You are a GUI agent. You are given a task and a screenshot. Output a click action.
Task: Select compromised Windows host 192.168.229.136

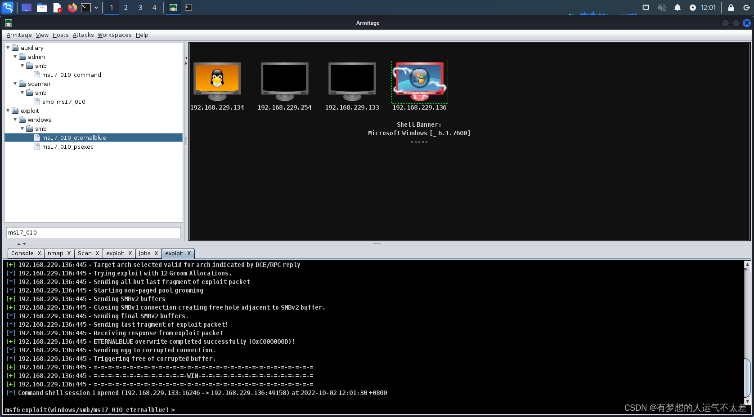419,81
